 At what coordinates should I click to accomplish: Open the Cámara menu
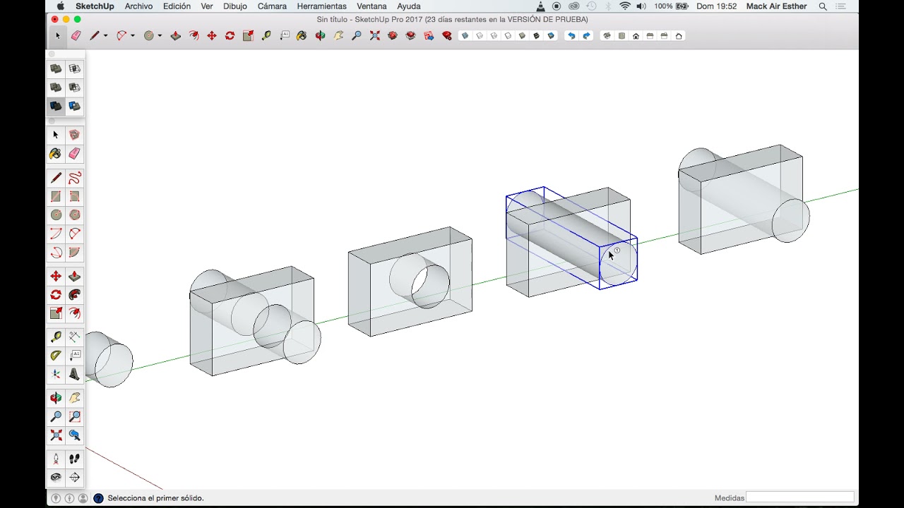[272, 6]
